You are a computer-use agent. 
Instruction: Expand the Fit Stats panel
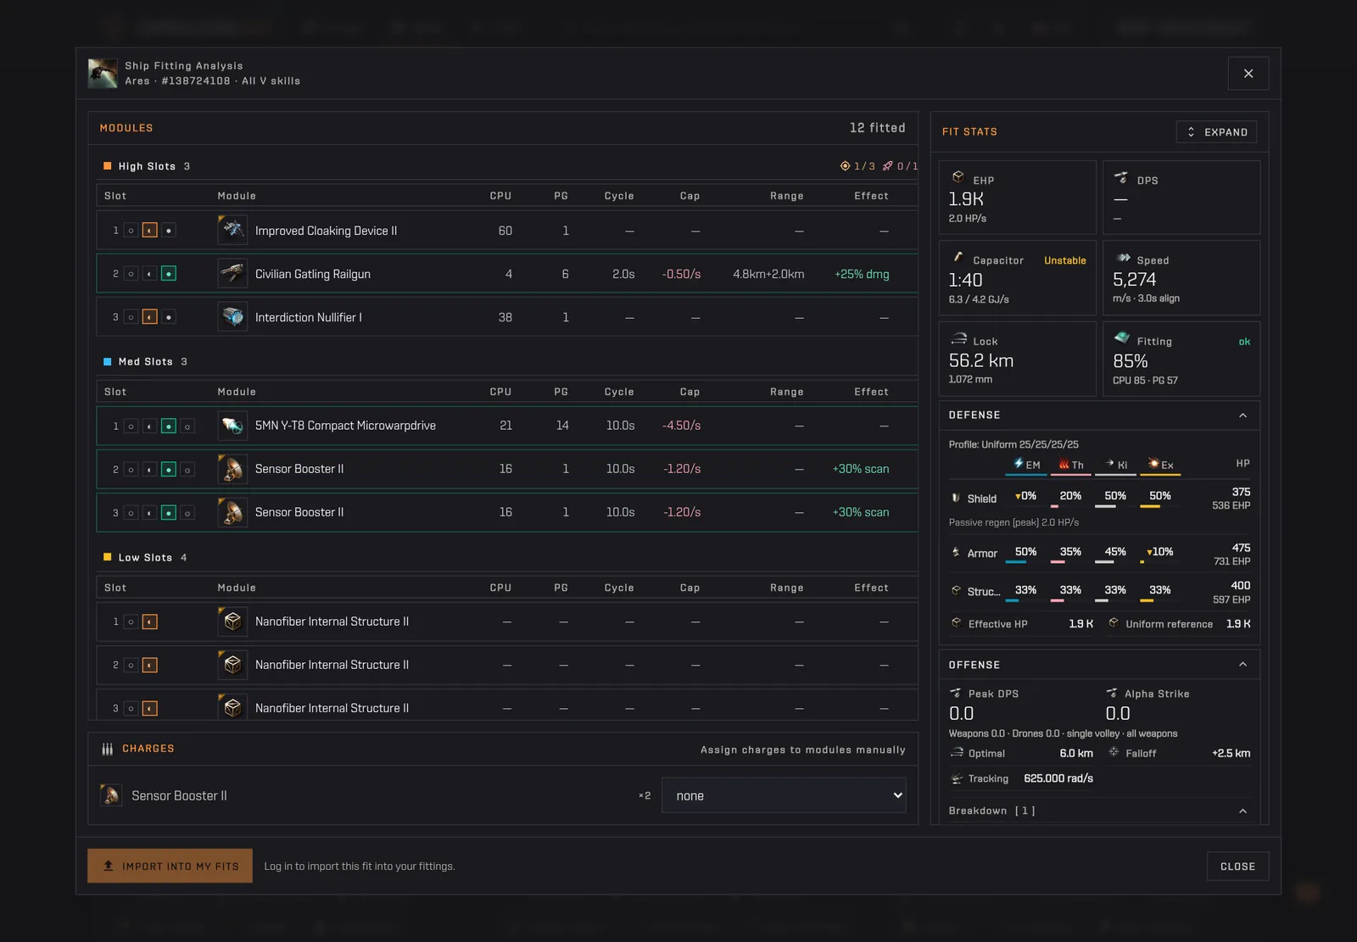[x=1216, y=132]
